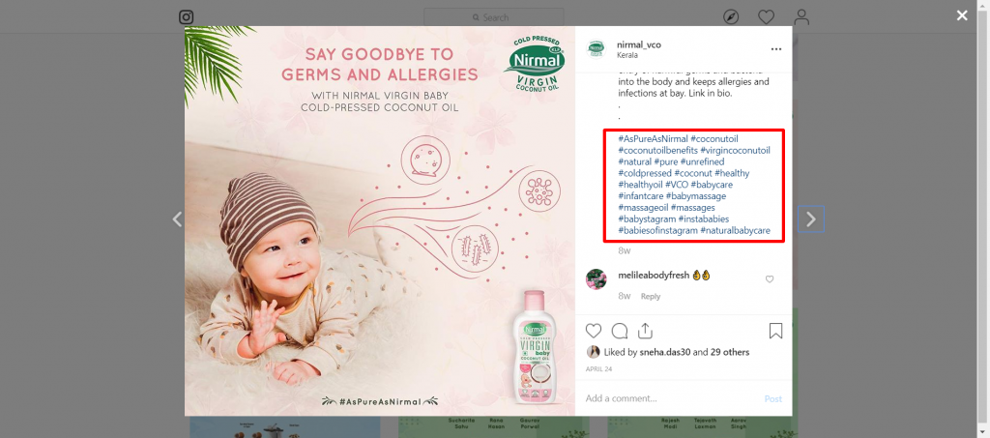
Task: Share the post with share icon
Action: tap(645, 331)
